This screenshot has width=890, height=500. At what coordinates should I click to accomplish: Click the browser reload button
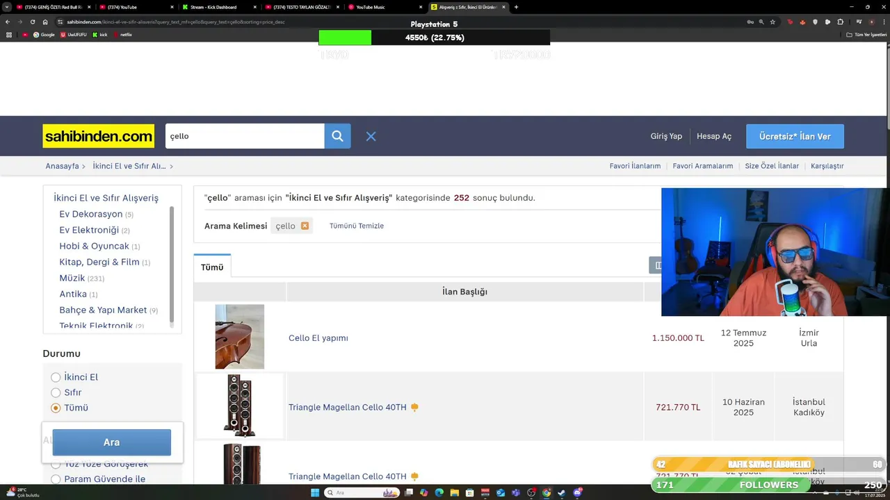(x=32, y=22)
